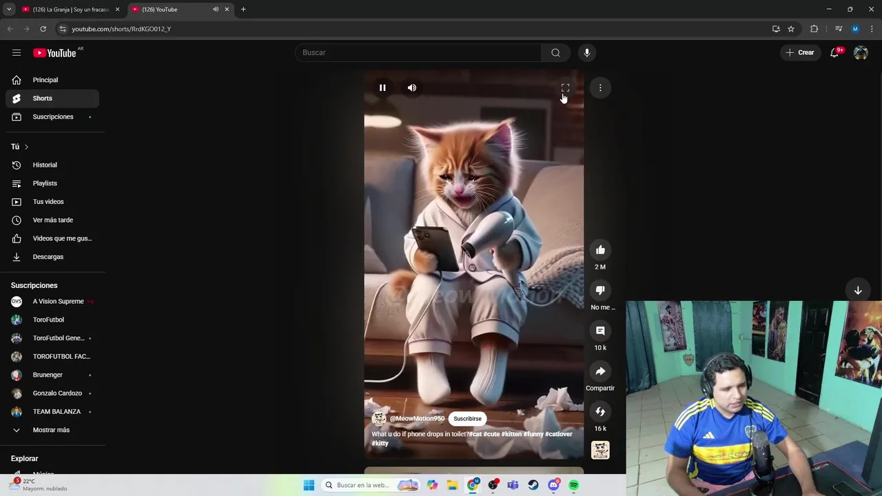The image size is (882, 496).
Task: Open the sound thumbnail below Remix
Action: [x=600, y=450]
